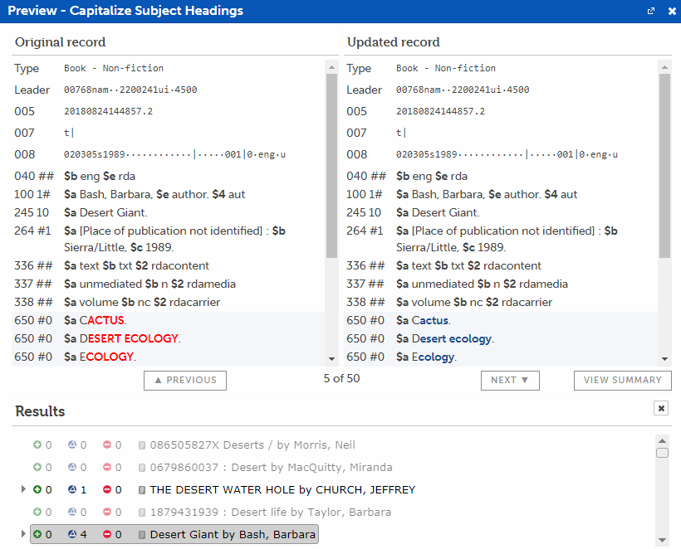Click the added icon for THE DESERT WATER HOLE
The image size is (681, 549).
click(x=37, y=490)
